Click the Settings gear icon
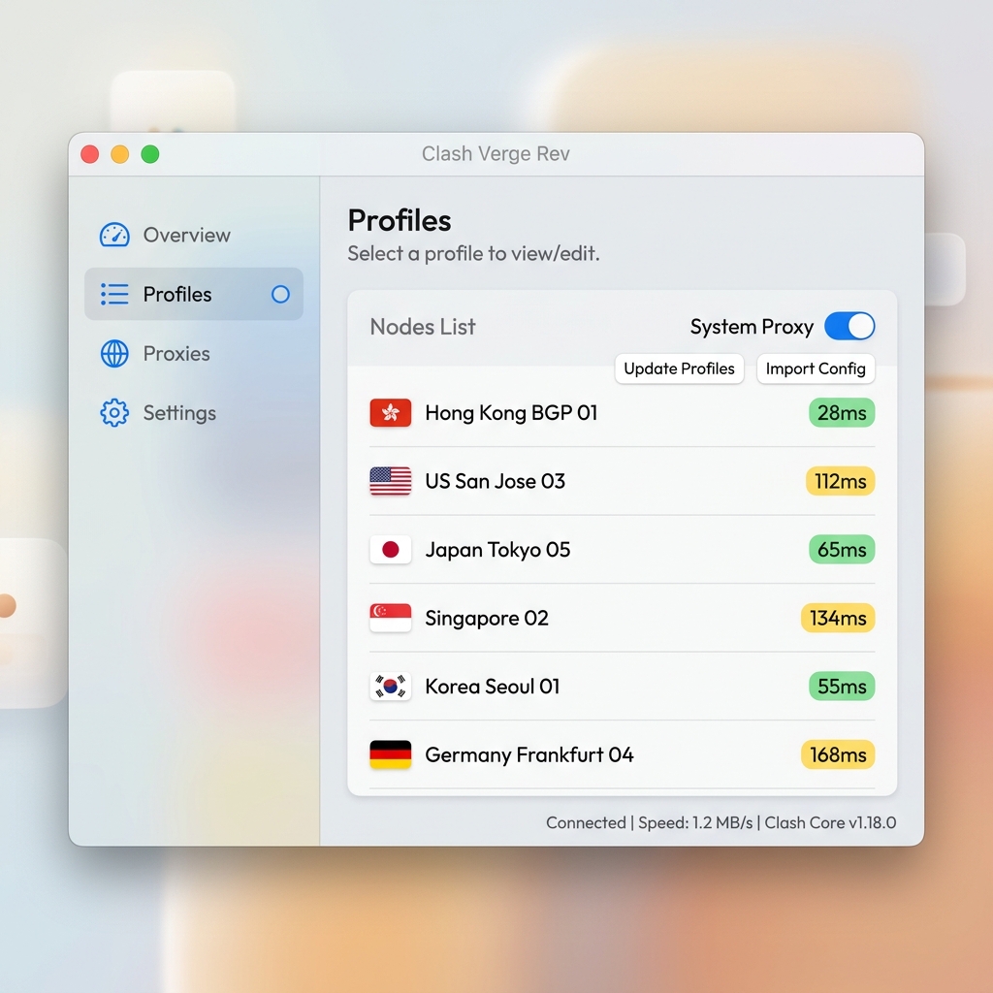This screenshot has height=993, width=993. [114, 413]
